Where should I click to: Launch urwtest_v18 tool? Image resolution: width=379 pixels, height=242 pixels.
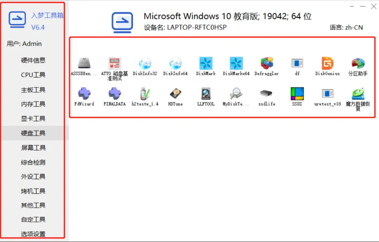tap(327, 94)
